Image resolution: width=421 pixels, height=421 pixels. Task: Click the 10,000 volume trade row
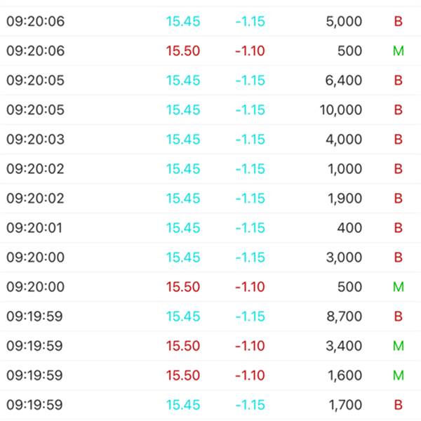coord(210,110)
